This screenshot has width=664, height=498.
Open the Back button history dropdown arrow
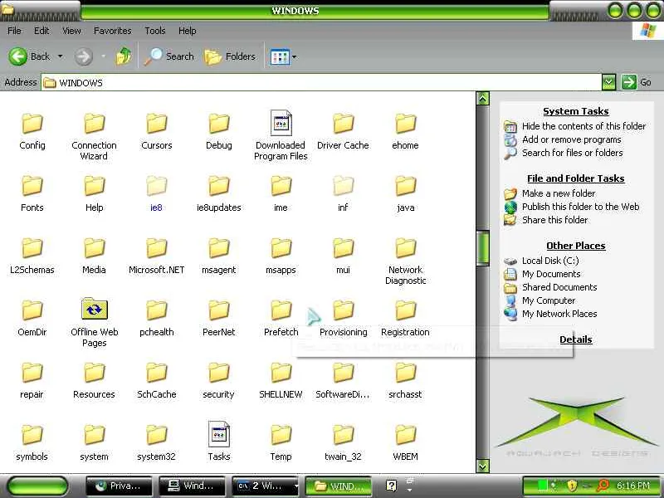coord(60,56)
